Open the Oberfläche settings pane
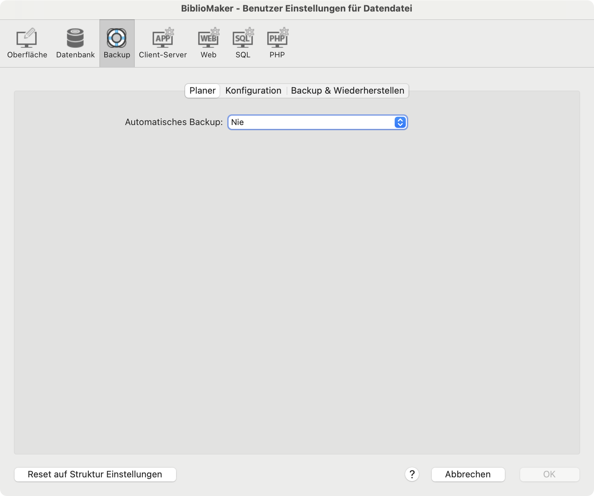Image resolution: width=594 pixels, height=496 pixels. click(27, 43)
